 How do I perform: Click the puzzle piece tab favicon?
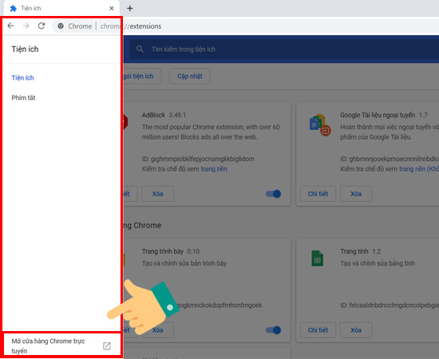[13, 9]
